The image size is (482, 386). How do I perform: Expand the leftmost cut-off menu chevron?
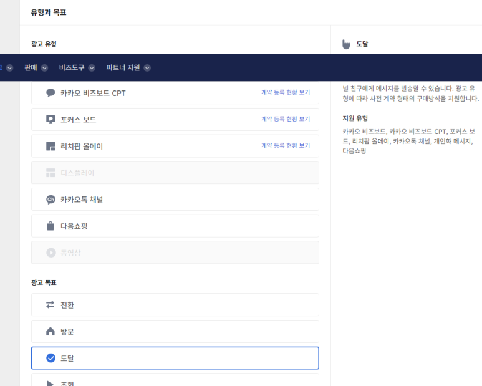[x=9, y=68]
